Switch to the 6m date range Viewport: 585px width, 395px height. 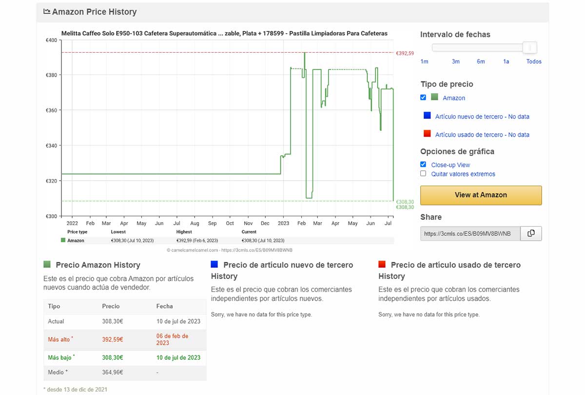[x=481, y=62]
